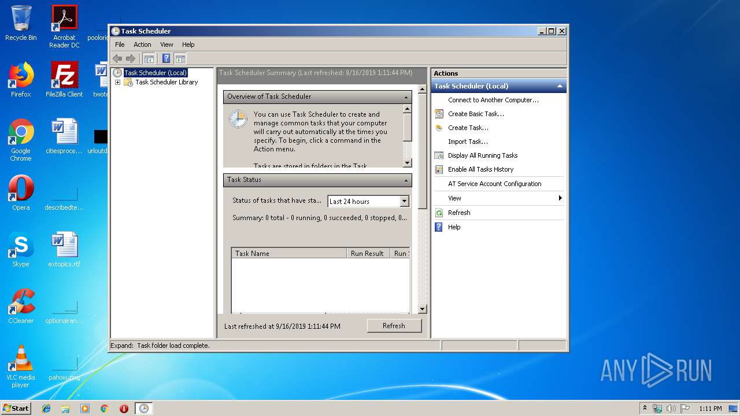This screenshot has width=740, height=416.
Task: Click the summary pane scroll down arrow
Action: coord(422,309)
